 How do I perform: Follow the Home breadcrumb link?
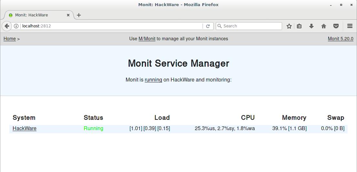[x=10, y=39]
